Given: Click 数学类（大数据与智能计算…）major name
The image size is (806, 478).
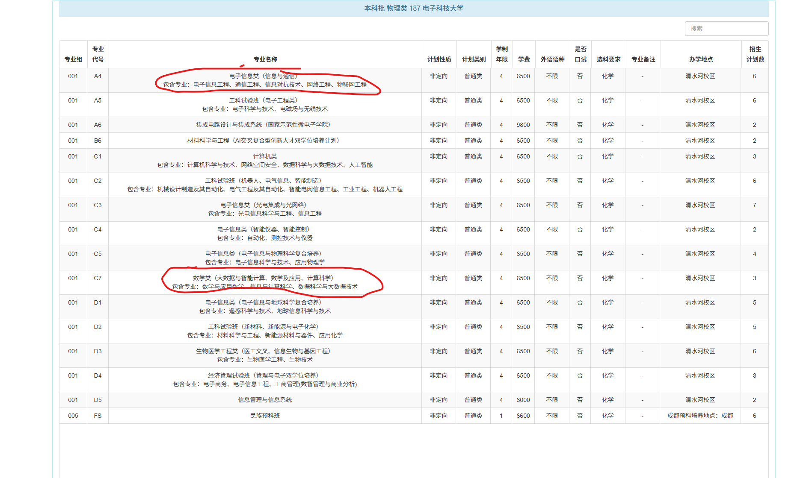Looking at the screenshot, I should (x=265, y=278).
